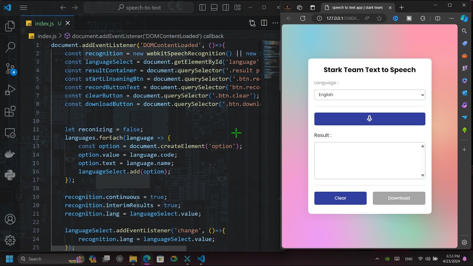Open Remote Explorer view
This screenshot has height=266, width=473.
click(x=10, y=133)
